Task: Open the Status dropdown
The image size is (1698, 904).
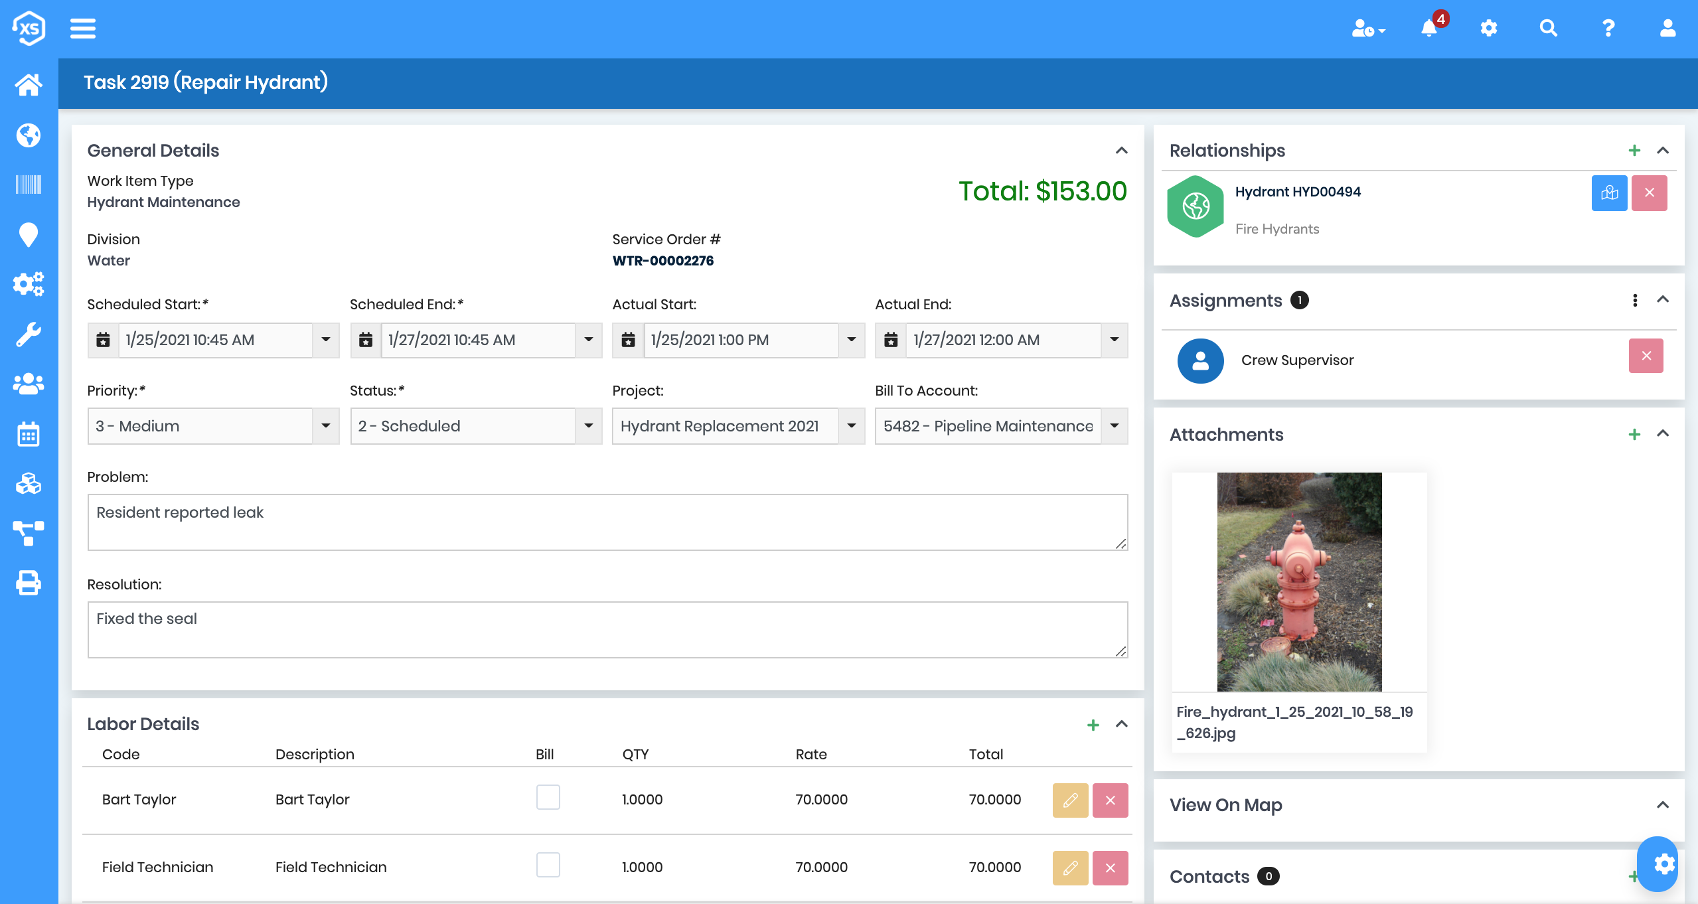Action: coord(588,426)
